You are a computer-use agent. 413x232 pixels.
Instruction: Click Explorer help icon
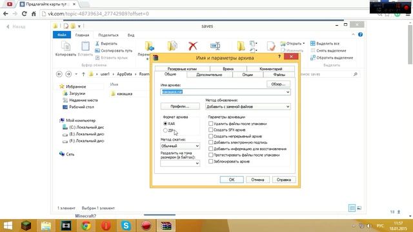point(360,34)
